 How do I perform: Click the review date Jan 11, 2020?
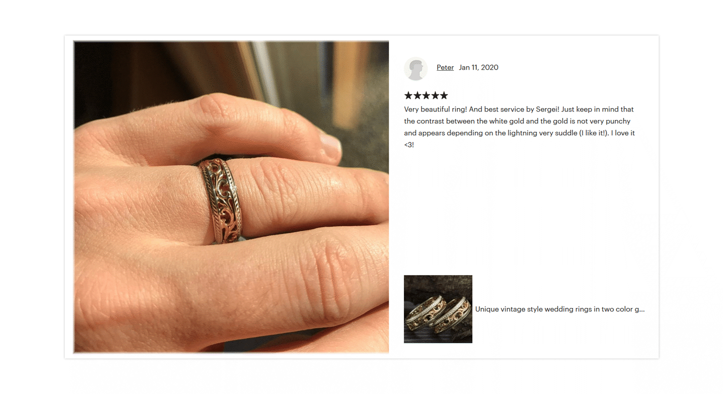point(479,68)
